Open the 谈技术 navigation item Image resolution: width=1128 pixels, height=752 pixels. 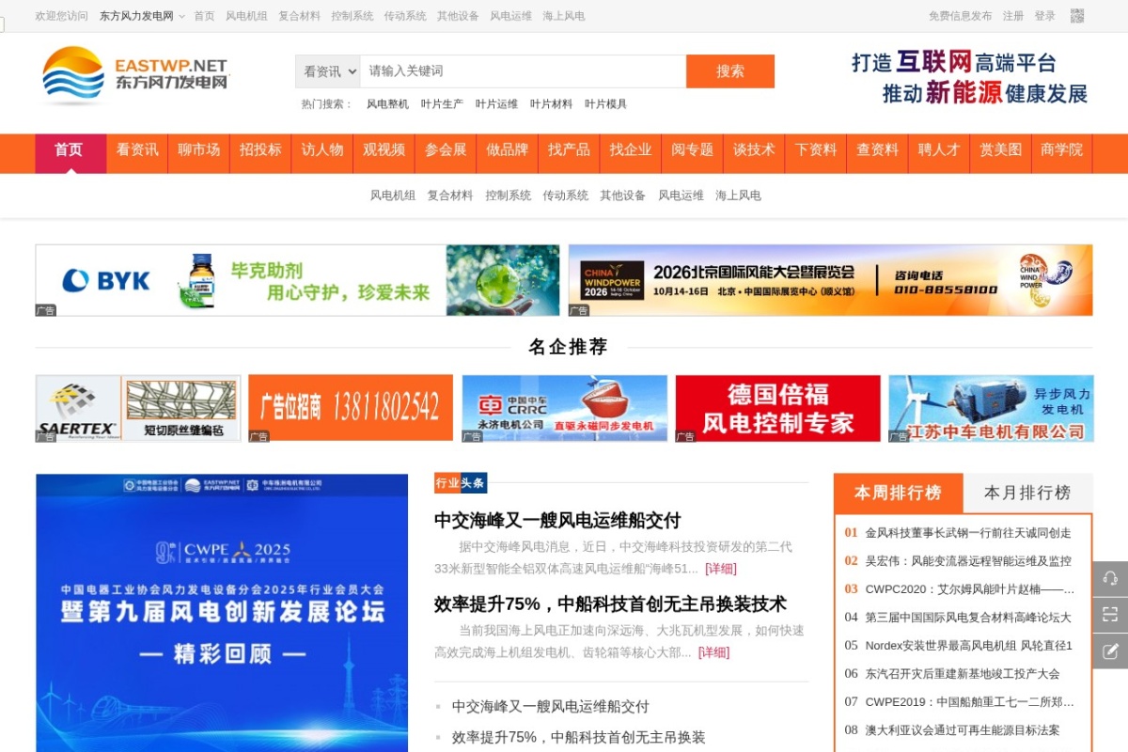(x=754, y=150)
